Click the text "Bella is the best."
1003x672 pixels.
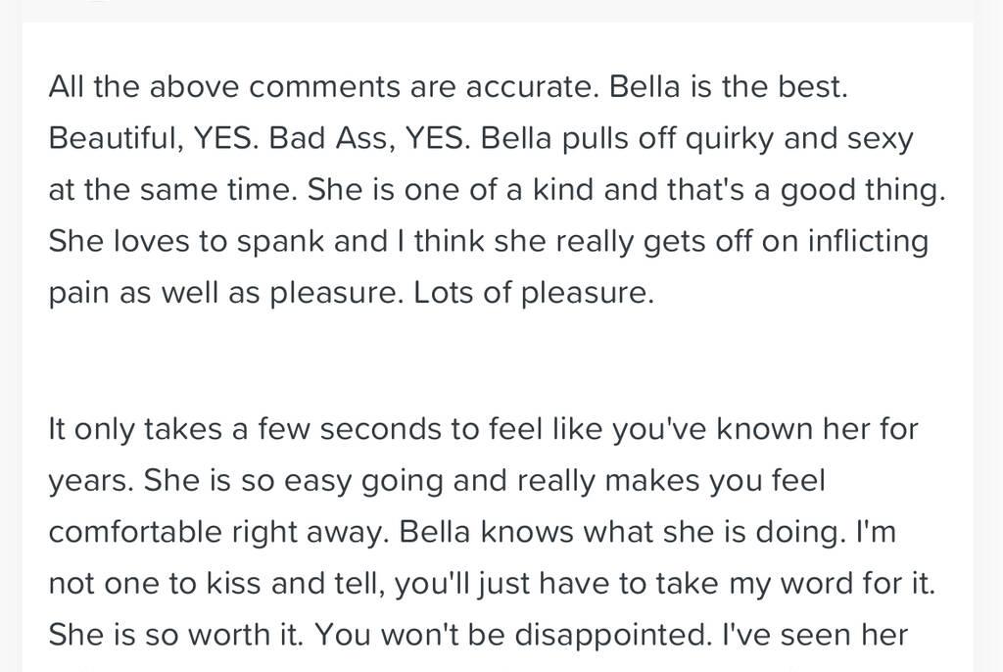[728, 87]
